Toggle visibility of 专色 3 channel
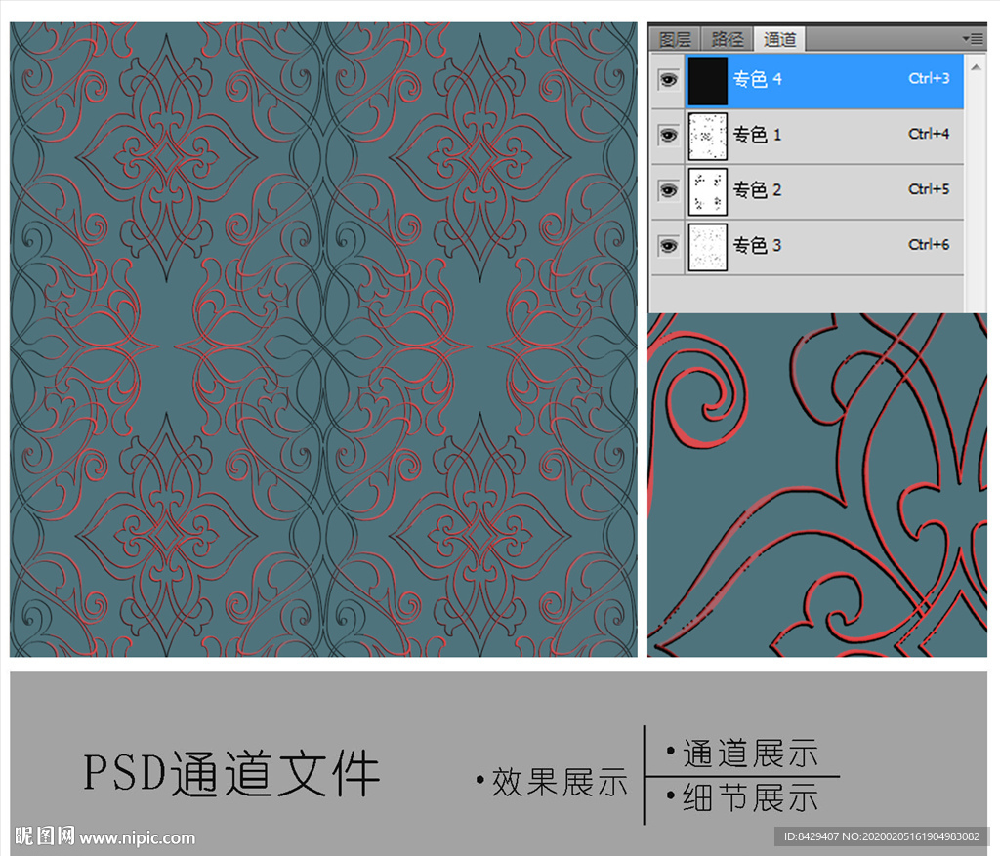 coord(668,246)
